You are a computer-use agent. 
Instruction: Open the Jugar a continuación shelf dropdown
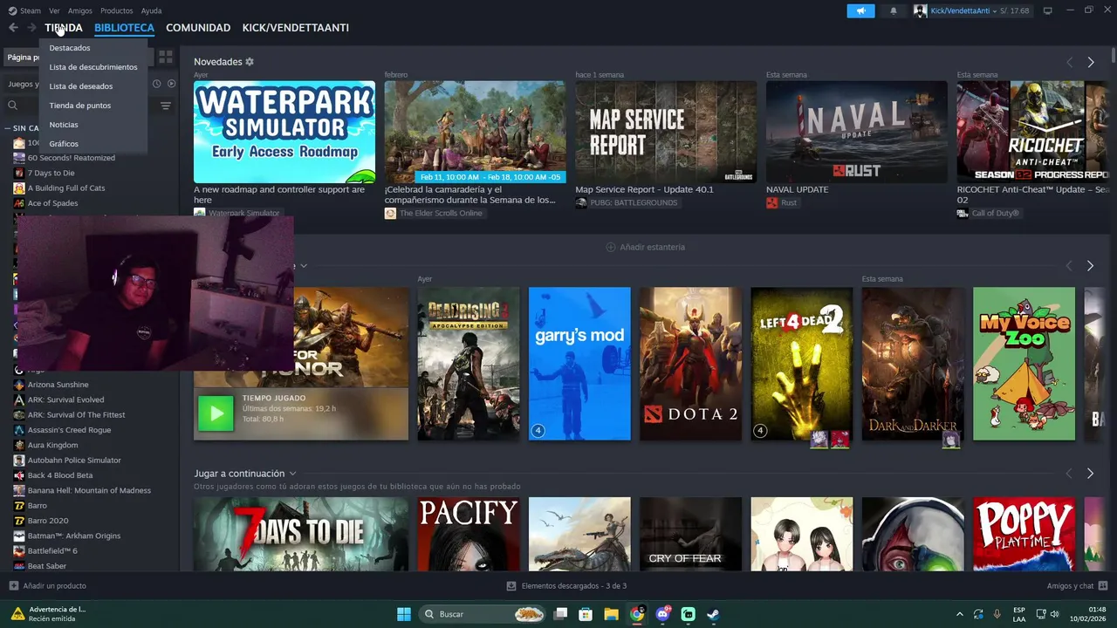(x=292, y=474)
